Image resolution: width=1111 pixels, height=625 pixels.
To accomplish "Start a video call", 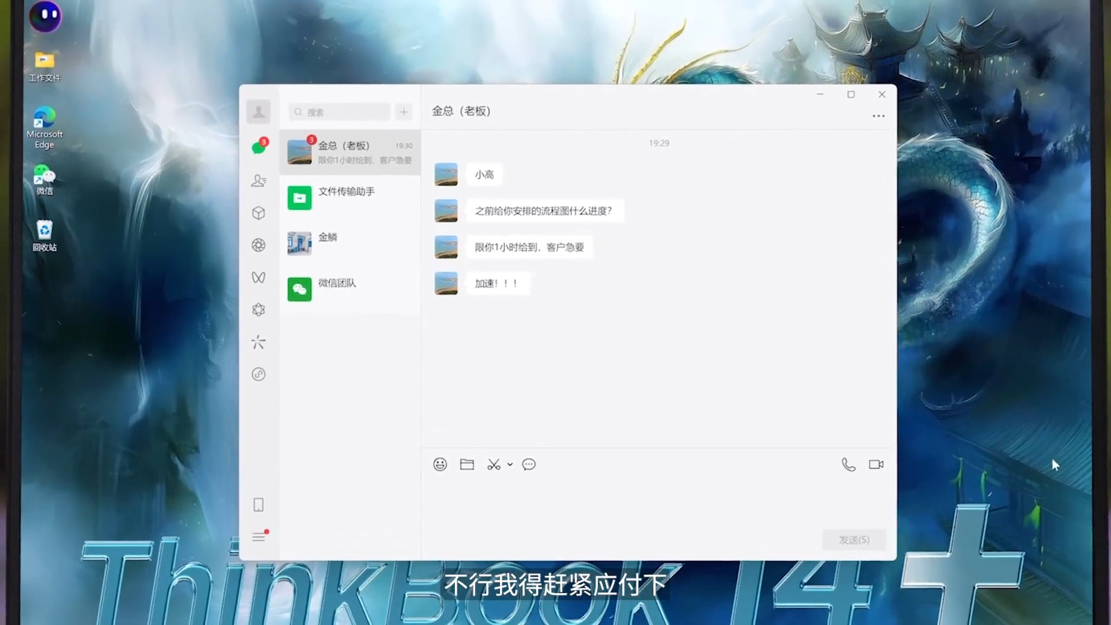I will tap(876, 465).
